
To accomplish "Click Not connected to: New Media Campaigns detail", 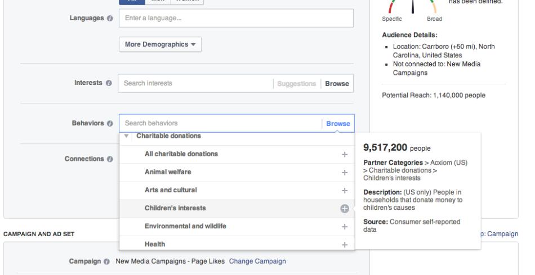I will [436, 68].
